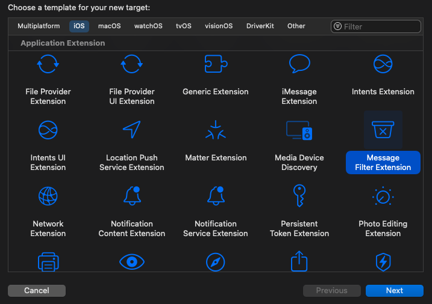This screenshot has height=304, width=432.
Task: Select the compass icon template
Action: tap(216, 262)
